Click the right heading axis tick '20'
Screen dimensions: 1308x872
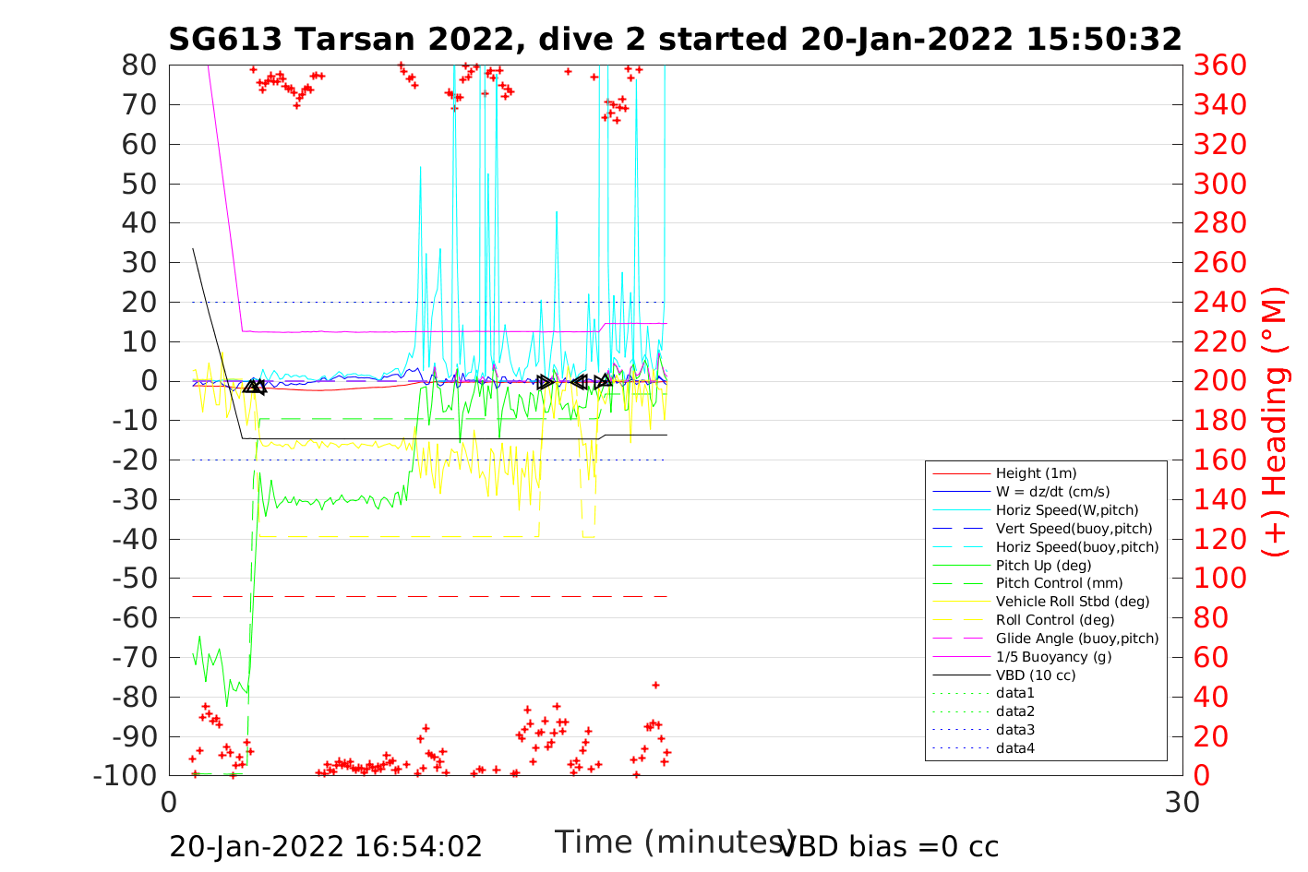click(x=1211, y=736)
